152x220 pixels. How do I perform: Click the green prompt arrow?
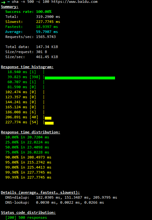point(3,2)
